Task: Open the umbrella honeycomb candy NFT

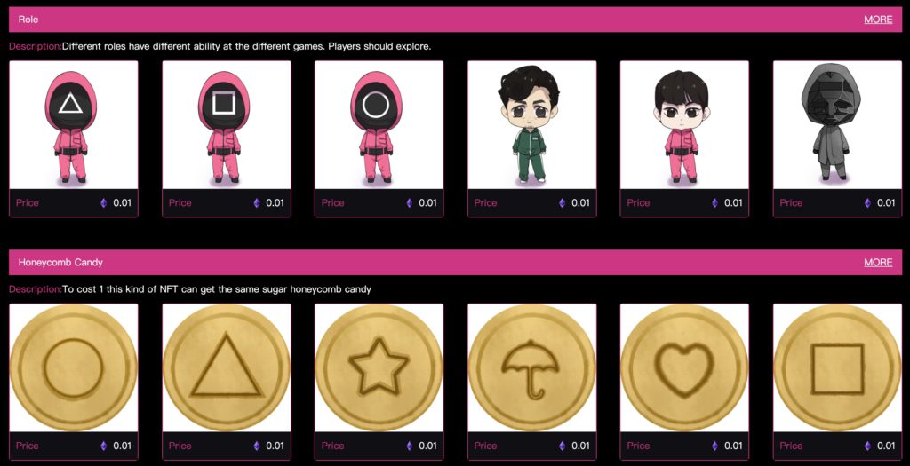Action: 531,382
